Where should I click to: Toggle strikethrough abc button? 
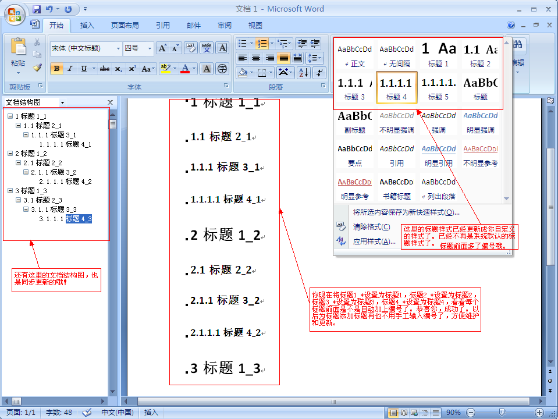pyautogui.click(x=105, y=69)
